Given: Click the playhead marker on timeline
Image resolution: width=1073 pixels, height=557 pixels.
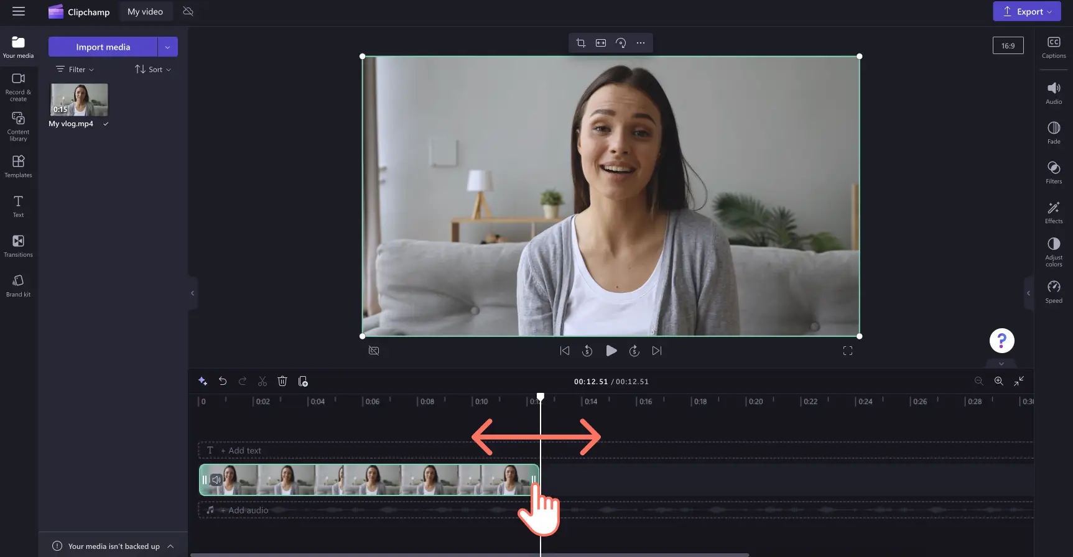Looking at the screenshot, I should [541, 397].
